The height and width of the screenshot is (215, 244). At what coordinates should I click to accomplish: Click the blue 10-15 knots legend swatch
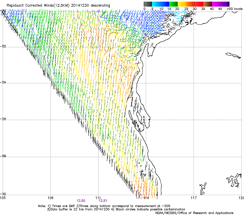[x=165, y=4]
